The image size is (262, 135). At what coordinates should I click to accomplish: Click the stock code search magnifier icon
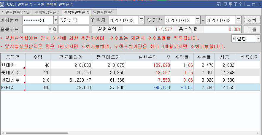[55, 29]
